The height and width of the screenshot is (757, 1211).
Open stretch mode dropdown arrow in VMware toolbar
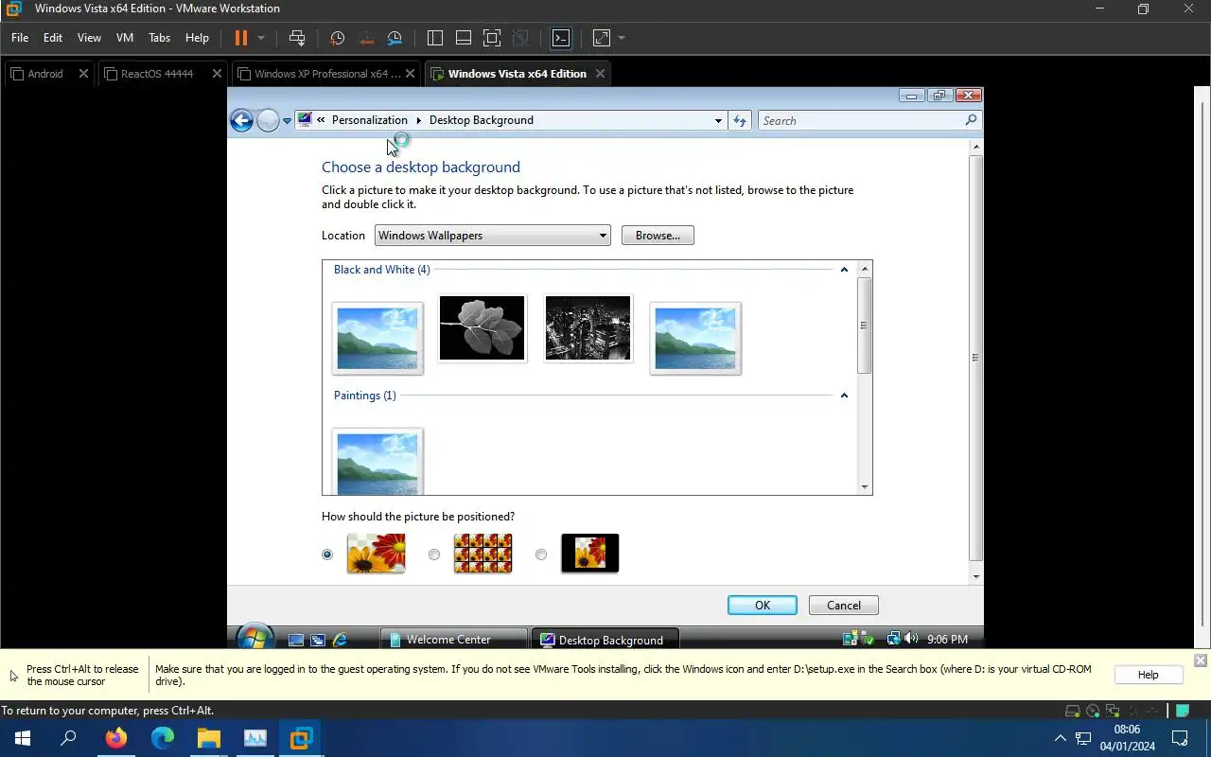click(x=622, y=38)
